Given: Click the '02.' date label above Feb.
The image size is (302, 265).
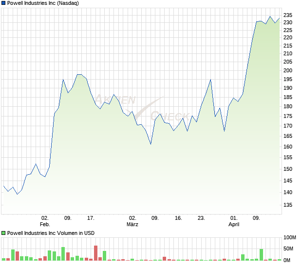Looking at the screenshot, I should (x=45, y=218).
